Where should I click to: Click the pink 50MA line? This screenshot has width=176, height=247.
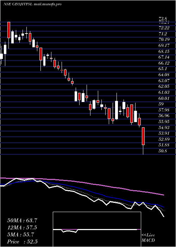click(82, 182)
